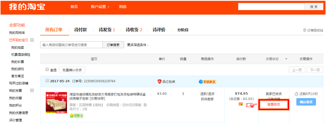The image size is (326, 124).
Task: Switch to the 分阶段 tab
Action: pyautogui.click(x=183, y=30)
